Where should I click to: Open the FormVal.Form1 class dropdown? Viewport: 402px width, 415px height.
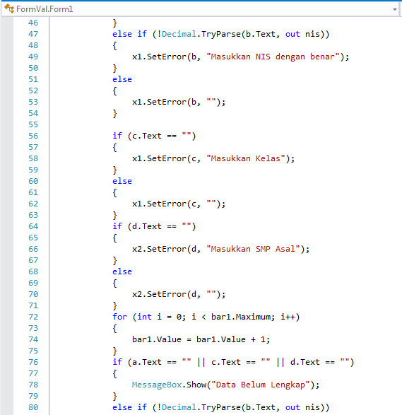(200, 9)
